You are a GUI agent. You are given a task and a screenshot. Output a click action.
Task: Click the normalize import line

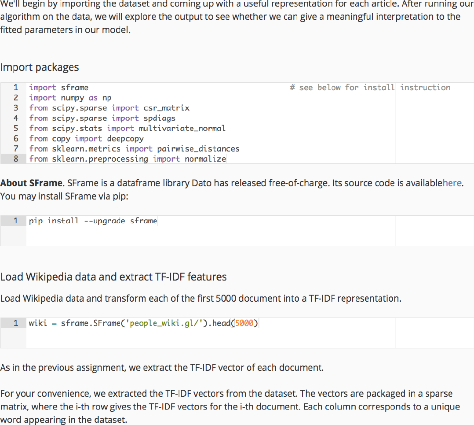[128, 159]
